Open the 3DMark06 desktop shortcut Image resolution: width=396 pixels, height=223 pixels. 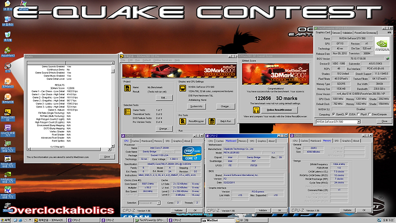(8, 99)
